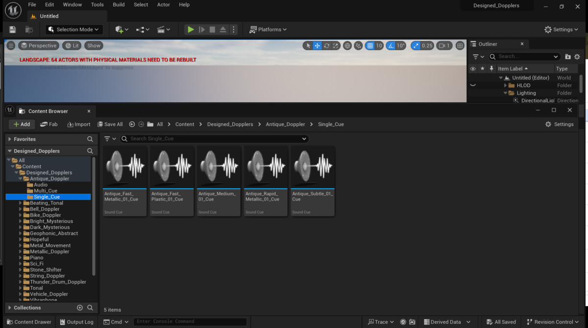Viewport: 588px width, 328px height.
Task: Expand the Favorites section
Action: click(x=10, y=139)
